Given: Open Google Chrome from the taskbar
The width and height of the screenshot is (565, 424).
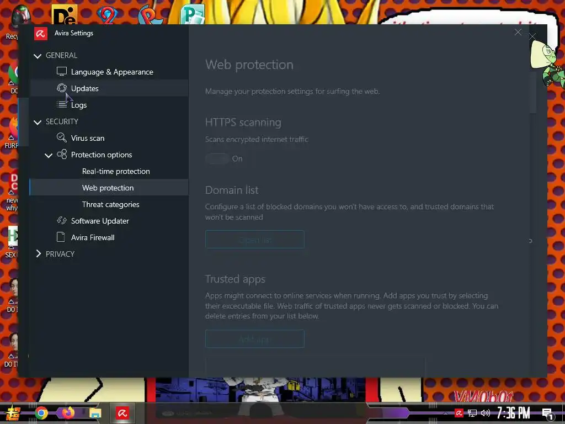Looking at the screenshot, I should [x=41, y=413].
